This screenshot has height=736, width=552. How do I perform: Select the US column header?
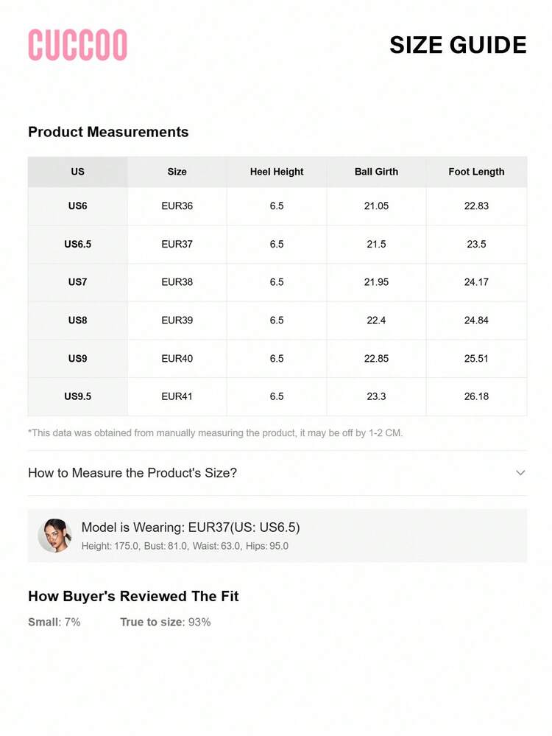[77, 172]
